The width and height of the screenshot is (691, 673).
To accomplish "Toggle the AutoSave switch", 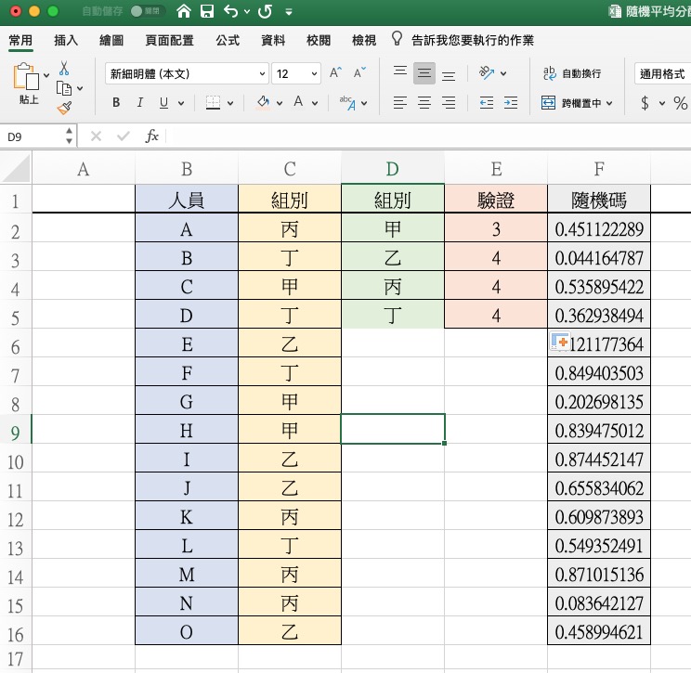I will (148, 12).
